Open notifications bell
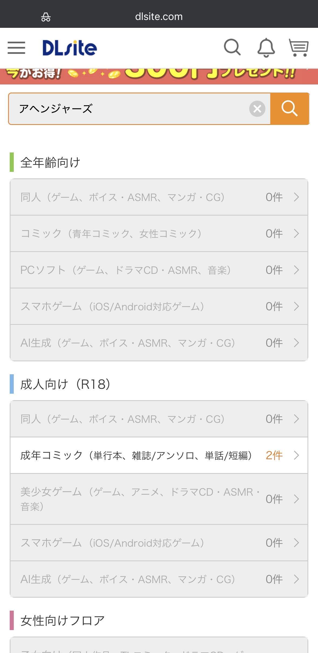 (266, 48)
